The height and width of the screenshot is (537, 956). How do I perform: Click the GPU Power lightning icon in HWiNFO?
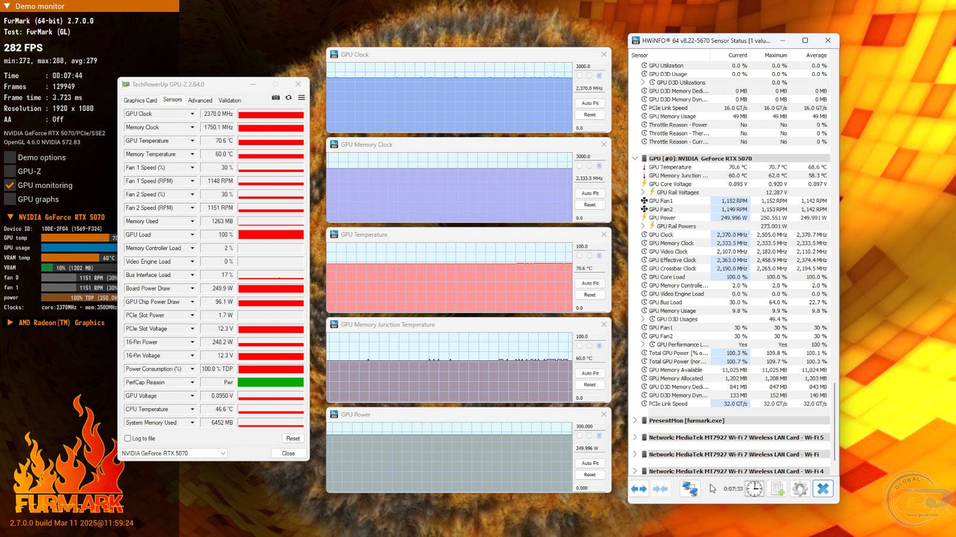click(644, 218)
